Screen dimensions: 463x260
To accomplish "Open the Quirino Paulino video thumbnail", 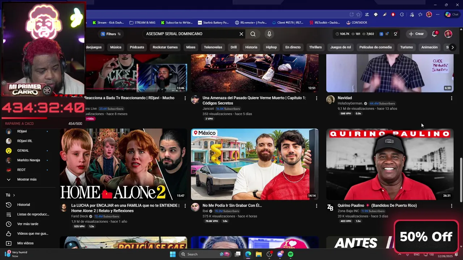I will tap(390, 164).
